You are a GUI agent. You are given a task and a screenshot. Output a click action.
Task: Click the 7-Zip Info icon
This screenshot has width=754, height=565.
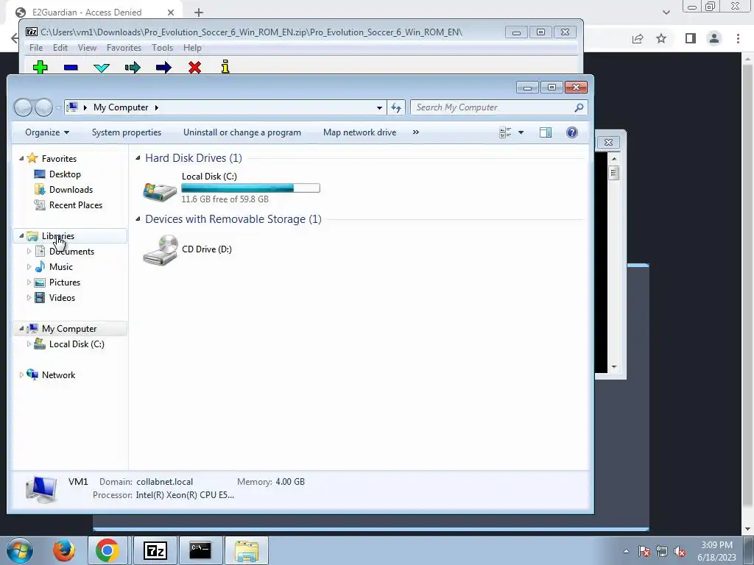[x=225, y=67]
